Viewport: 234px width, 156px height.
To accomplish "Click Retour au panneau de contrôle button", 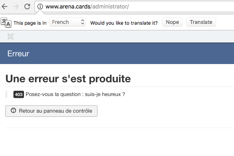I will (x=51, y=111).
